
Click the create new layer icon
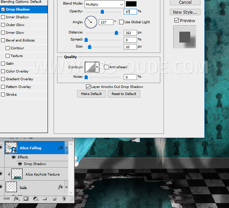click(54, 199)
